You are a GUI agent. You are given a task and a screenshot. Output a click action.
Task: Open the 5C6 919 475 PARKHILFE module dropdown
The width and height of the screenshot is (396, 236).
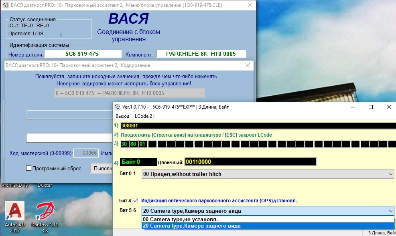click(130, 93)
